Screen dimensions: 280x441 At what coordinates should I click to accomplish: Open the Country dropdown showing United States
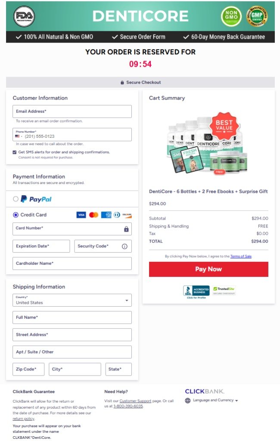point(72,300)
